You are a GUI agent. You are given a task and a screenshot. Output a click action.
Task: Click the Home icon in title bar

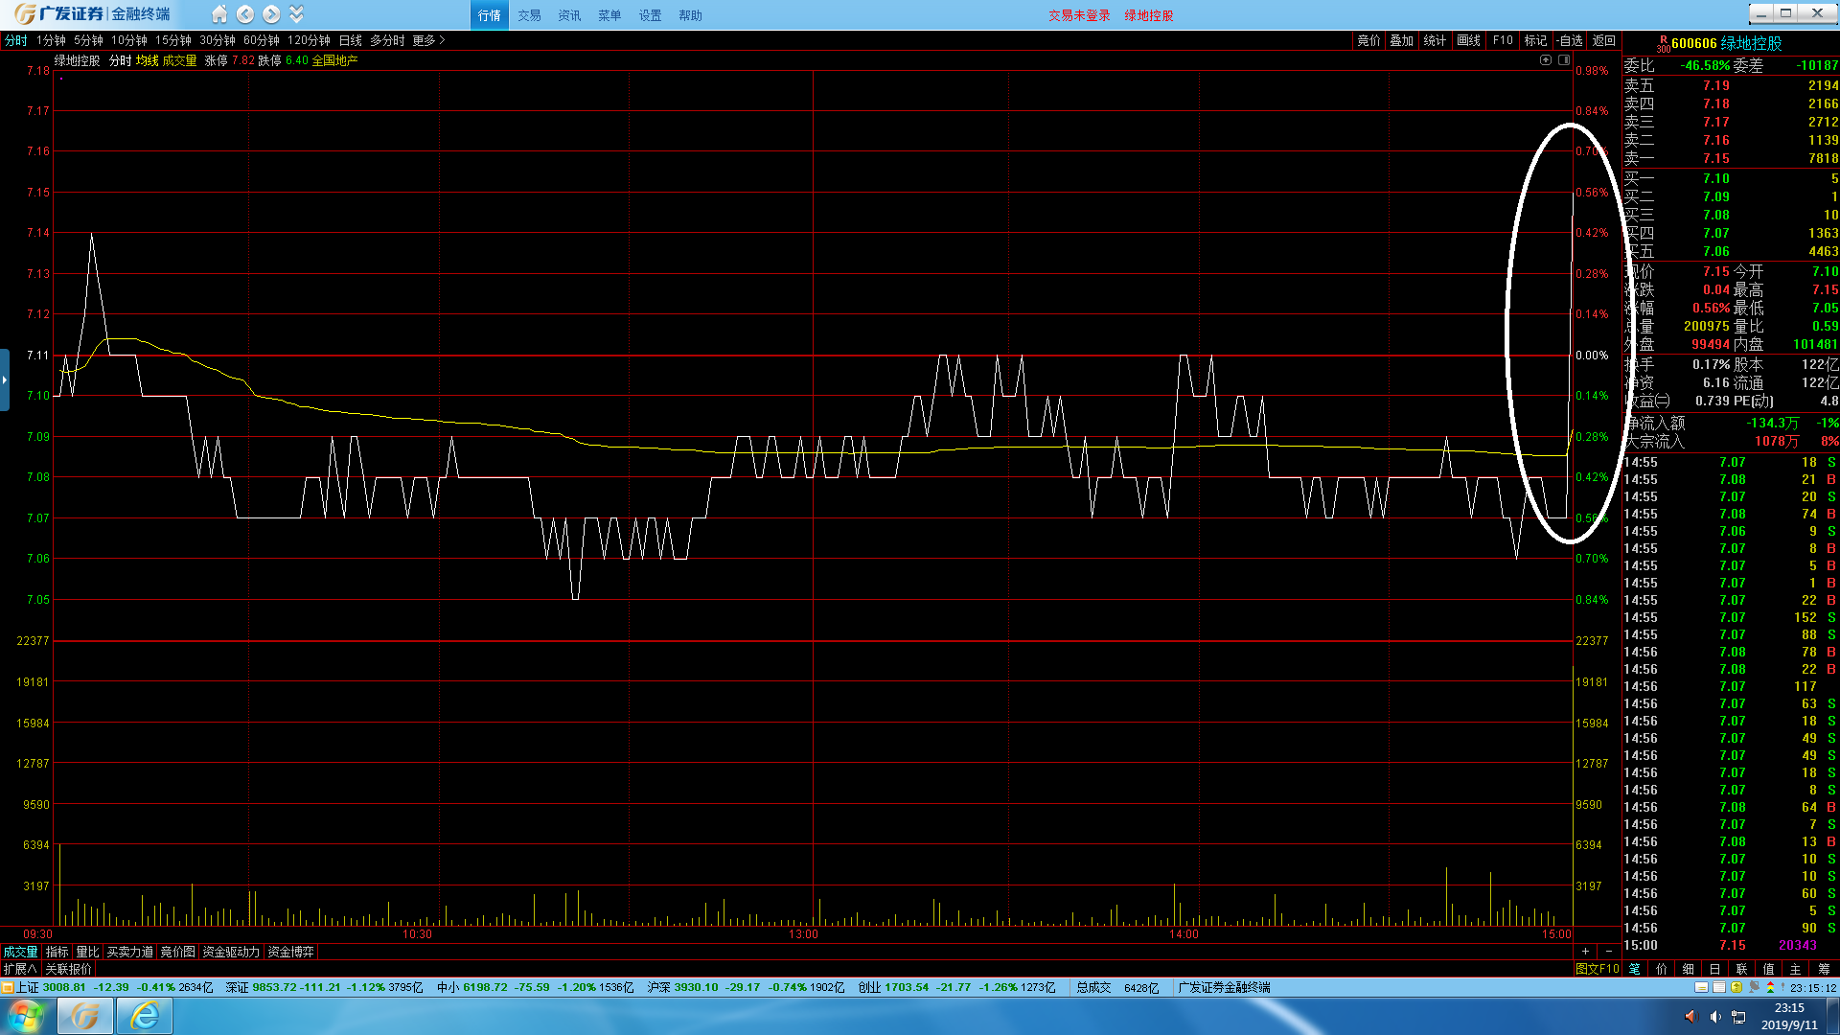(x=219, y=14)
